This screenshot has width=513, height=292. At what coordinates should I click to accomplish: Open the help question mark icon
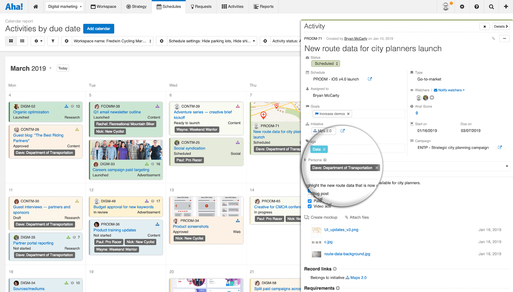coord(477,6)
